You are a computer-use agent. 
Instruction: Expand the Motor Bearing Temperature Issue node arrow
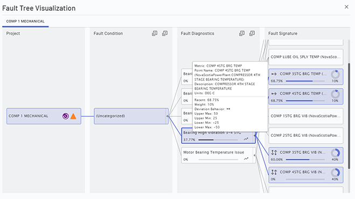[x=254, y=155]
